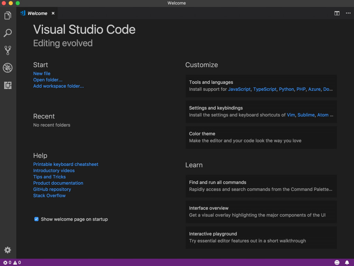Screen dimensions: 354x266
Task: Split the editor with the layout icon
Action: coord(337,13)
